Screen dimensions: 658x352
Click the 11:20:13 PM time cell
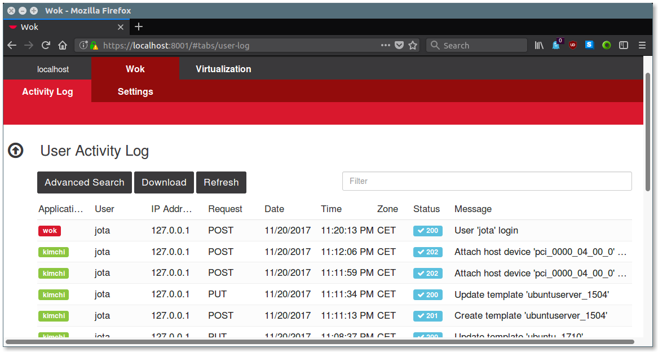(347, 231)
